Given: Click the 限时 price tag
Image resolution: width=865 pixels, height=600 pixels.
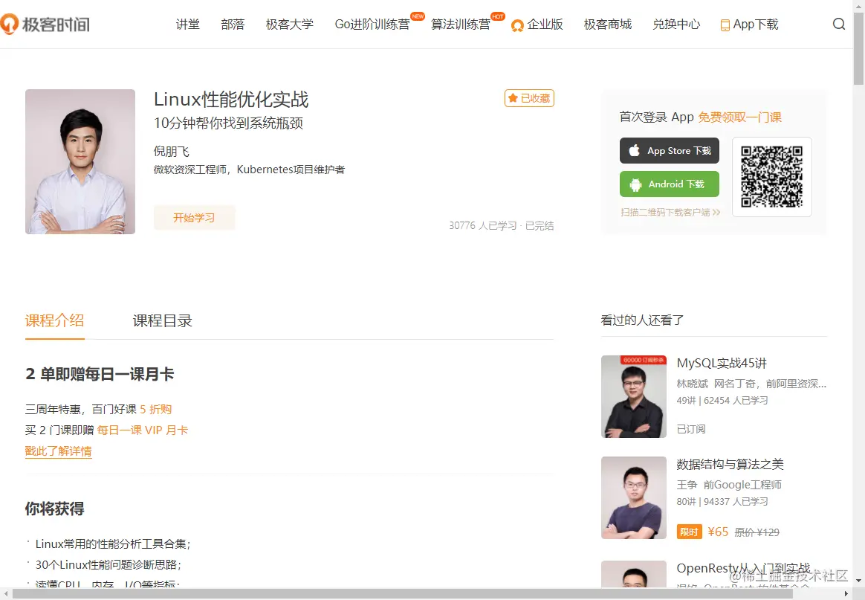Looking at the screenshot, I should click(689, 532).
